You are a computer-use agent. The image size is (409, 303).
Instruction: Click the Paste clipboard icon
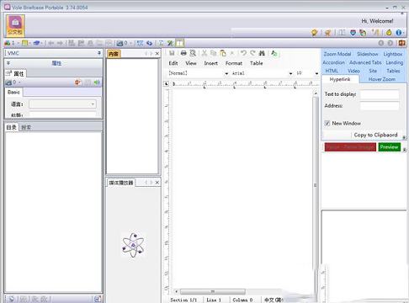pyautogui.click(x=223, y=53)
